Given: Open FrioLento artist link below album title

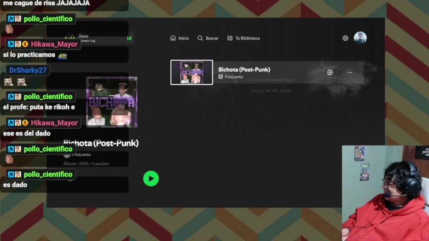Looking at the screenshot, I should [81, 155].
